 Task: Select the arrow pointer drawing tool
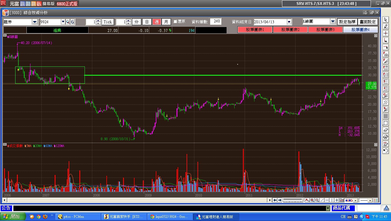click(386, 20)
